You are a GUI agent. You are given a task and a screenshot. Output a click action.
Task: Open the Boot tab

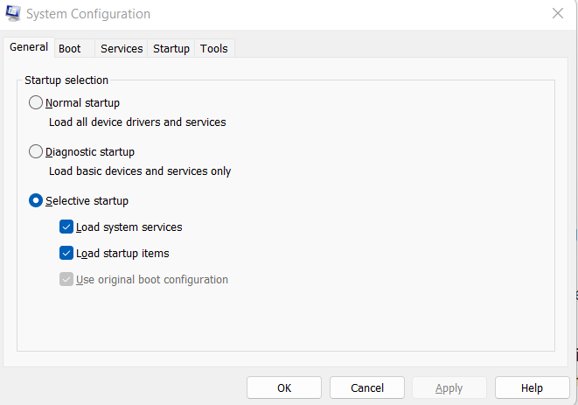(70, 49)
